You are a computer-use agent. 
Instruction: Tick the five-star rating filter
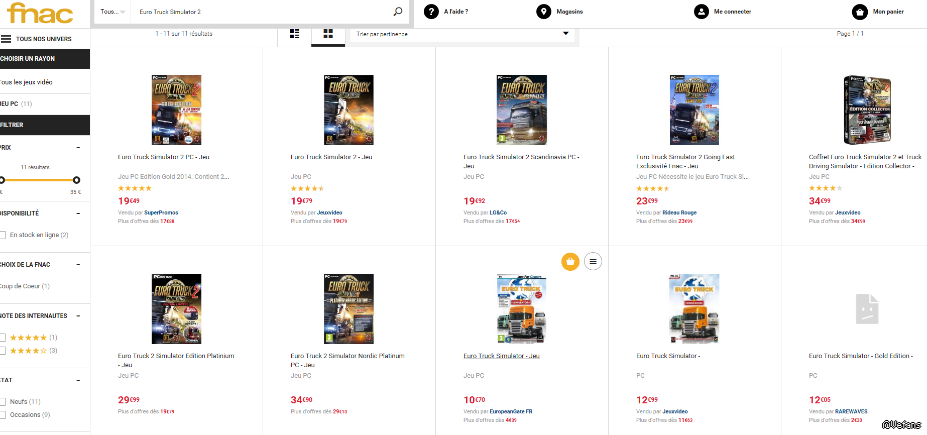pyautogui.click(x=3, y=338)
